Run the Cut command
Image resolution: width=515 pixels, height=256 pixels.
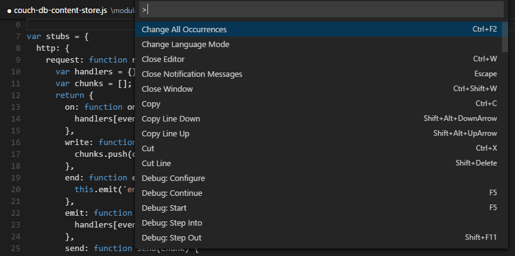148,149
